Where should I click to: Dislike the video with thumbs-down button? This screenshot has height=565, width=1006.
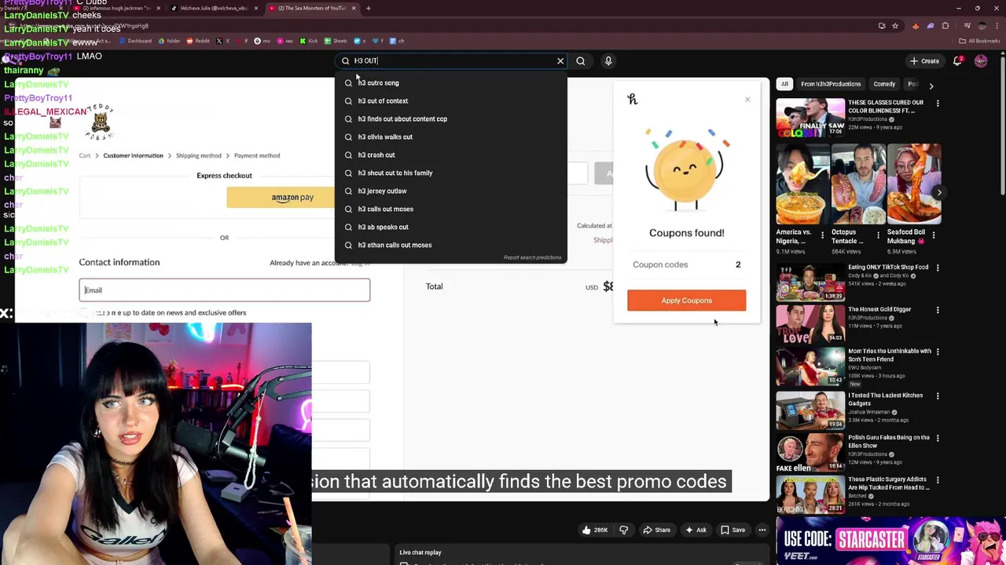(x=624, y=530)
